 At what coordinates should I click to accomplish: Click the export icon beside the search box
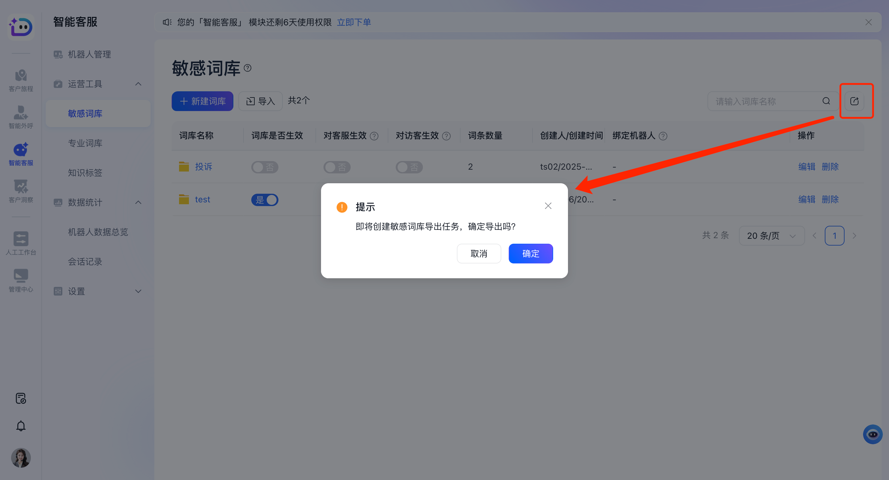pos(855,101)
